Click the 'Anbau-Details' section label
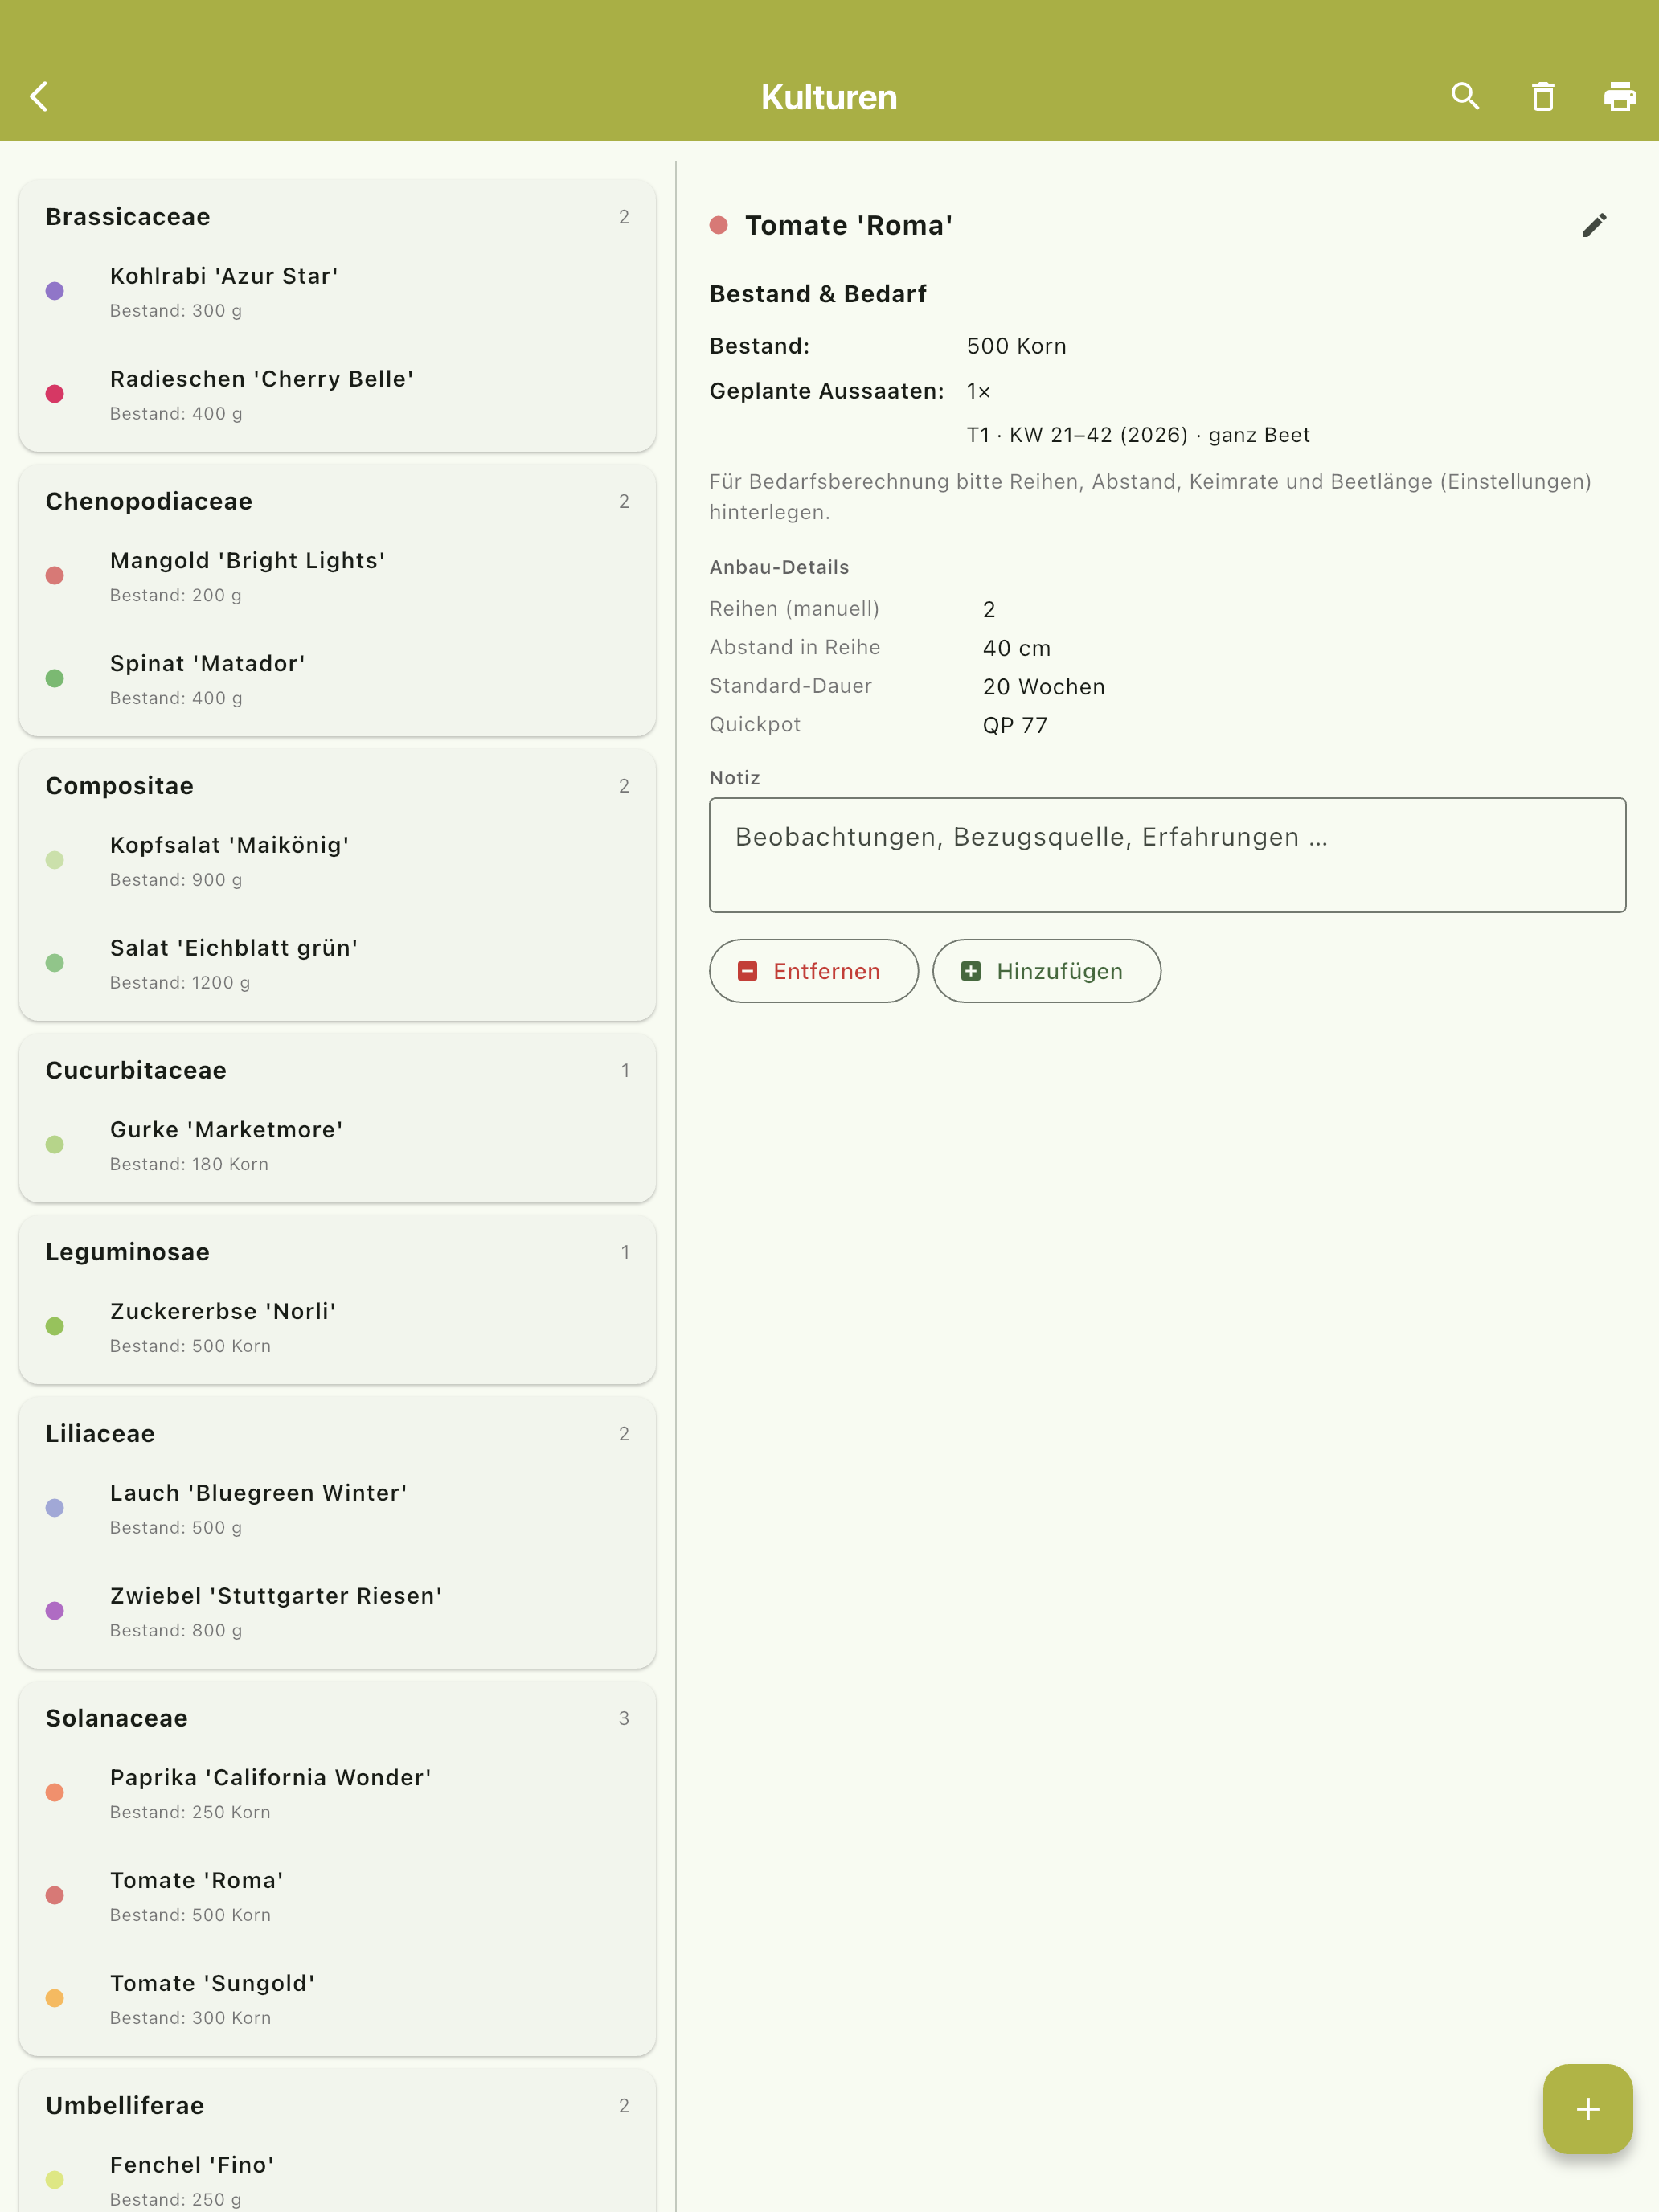This screenshot has width=1659, height=2212. (779, 567)
